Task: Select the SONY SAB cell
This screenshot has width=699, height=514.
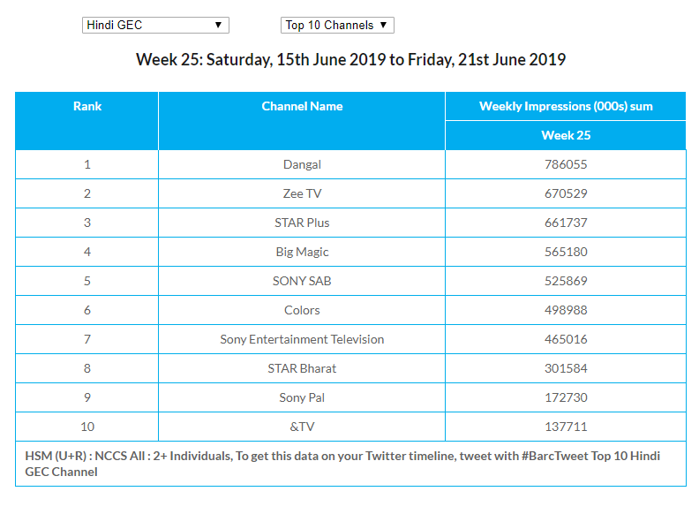Action: click(x=302, y=281)
